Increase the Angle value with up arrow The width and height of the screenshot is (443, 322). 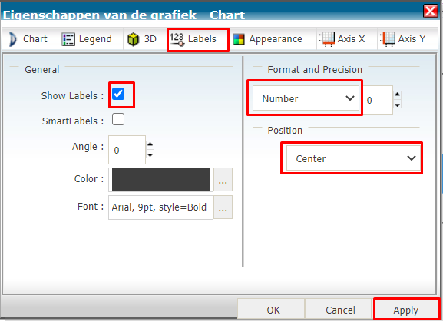point(150,144)
